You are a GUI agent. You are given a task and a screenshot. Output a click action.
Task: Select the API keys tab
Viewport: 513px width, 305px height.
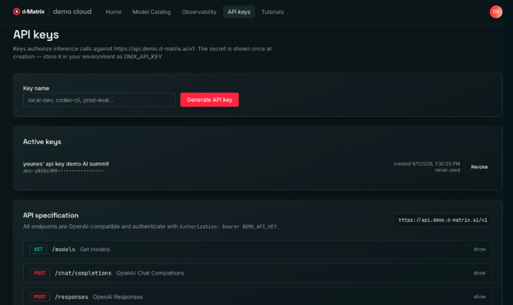tap(239, 12)
